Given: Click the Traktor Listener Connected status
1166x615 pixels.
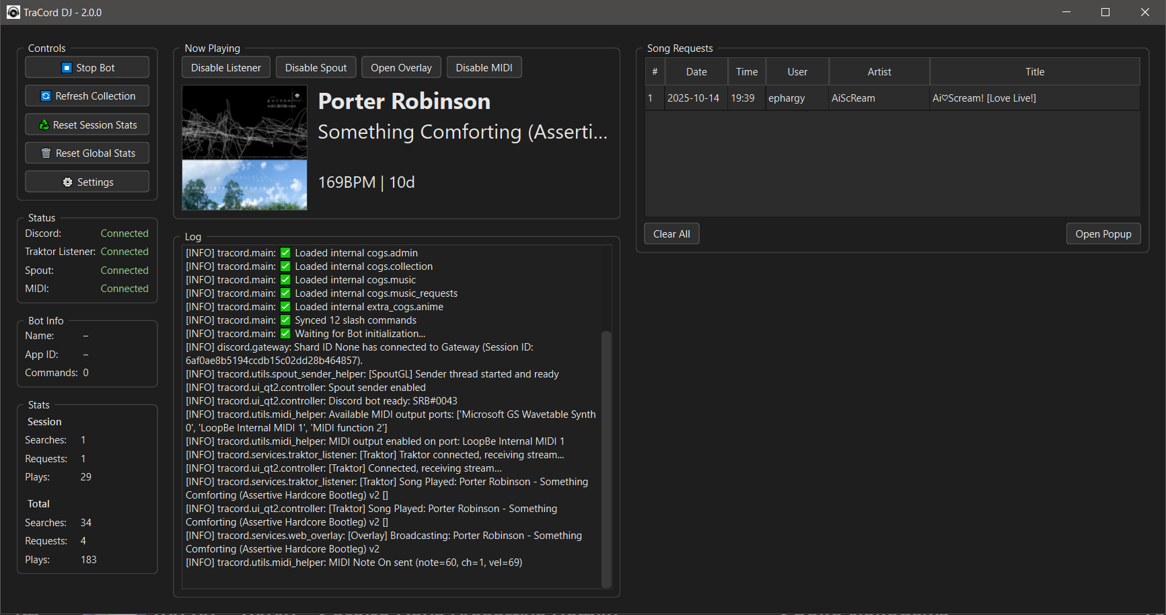Looking at the screenshot, I should [124, 252].
